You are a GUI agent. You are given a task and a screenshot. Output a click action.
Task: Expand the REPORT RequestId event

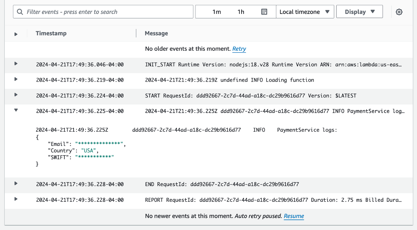pyautogui.click(x=16, y=200)
